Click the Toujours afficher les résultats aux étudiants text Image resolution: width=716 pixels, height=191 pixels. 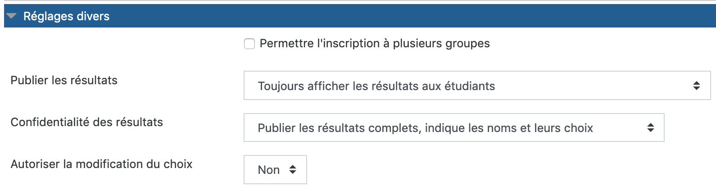coord(376,86)
